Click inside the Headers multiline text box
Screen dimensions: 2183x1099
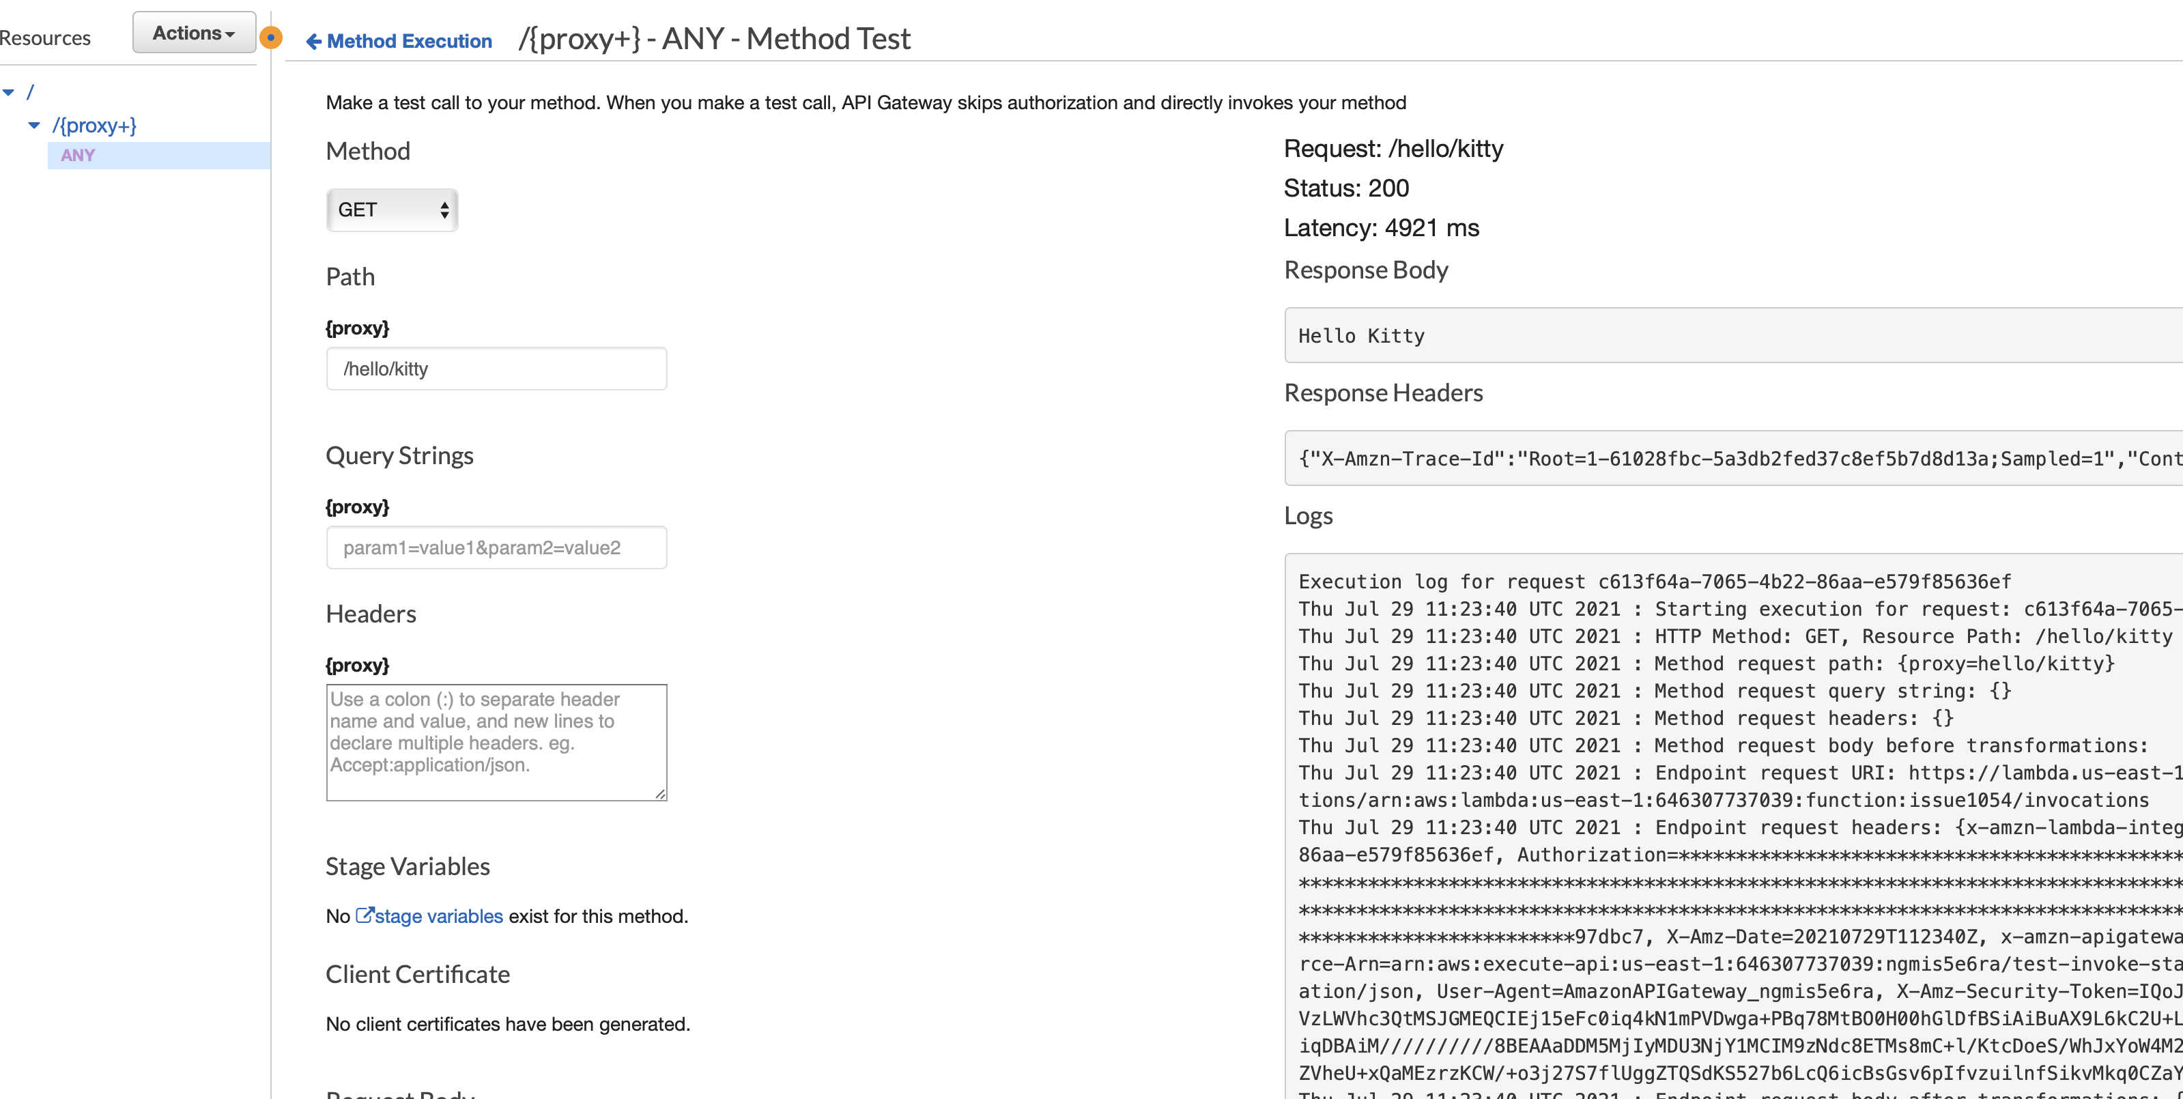pos(496,741)
